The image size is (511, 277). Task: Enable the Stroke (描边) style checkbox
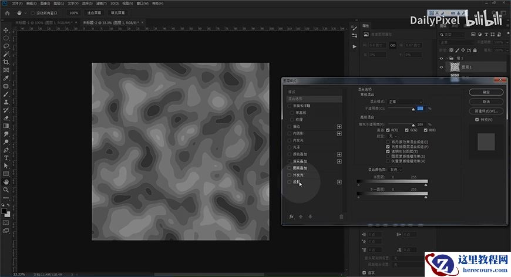(290, 127)
